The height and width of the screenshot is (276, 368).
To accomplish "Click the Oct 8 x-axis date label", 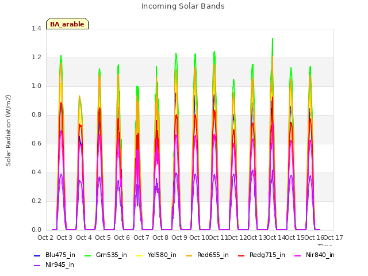I will coord(160,237).
